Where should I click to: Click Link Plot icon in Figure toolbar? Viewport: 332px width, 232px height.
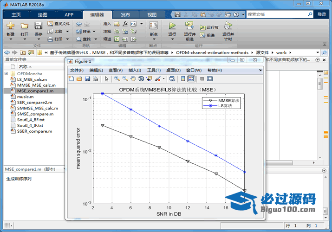[172, 79]
